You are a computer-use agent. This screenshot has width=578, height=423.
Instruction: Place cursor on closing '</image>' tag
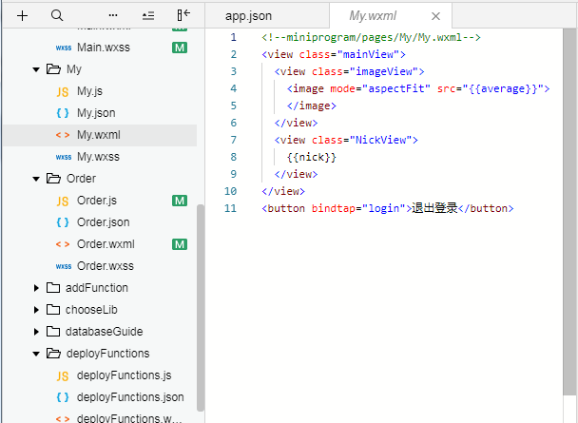pyautogui.click(x=312, y=106)
